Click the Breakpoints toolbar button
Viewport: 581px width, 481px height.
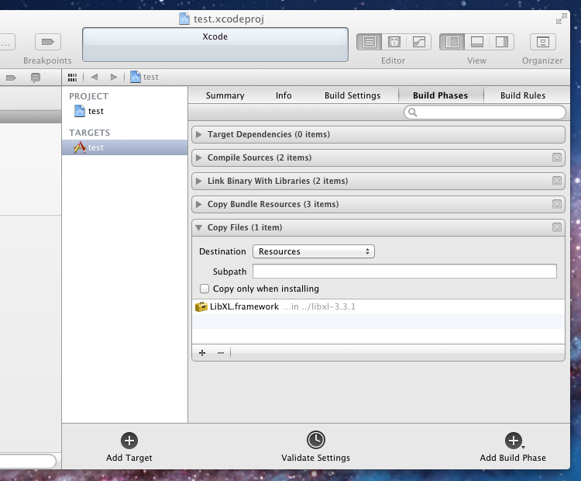pyautogui.click(x=47, y=42)
